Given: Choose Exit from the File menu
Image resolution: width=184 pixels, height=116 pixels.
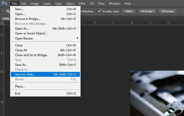Looking at the screenshot, I should click(x=45, y=94).
